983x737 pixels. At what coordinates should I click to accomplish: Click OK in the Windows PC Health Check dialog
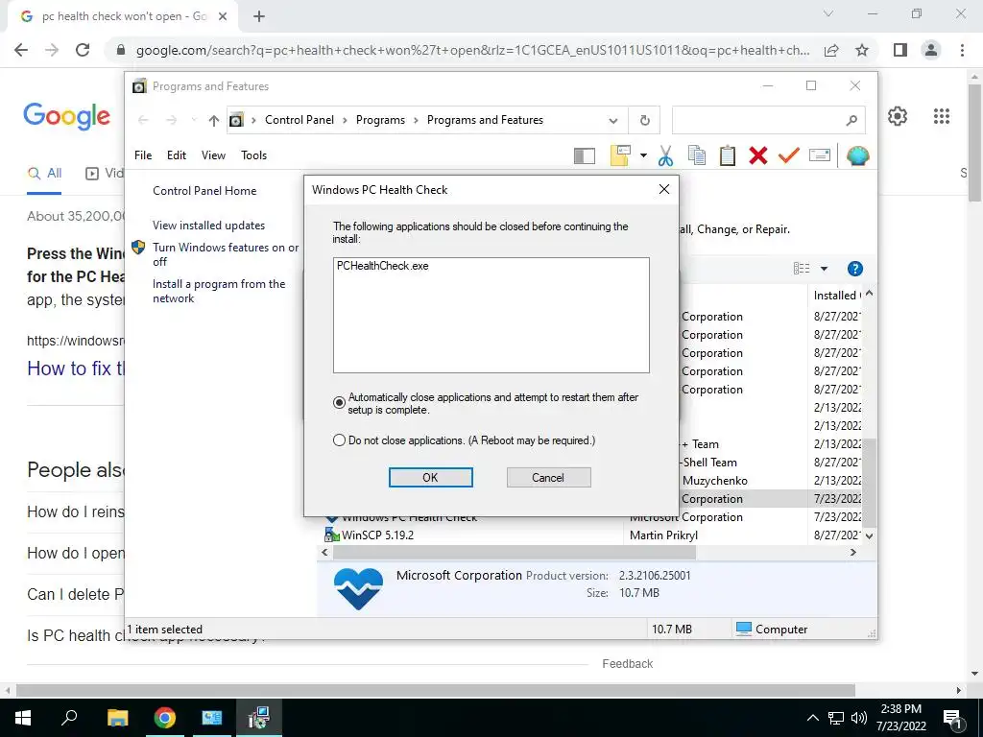point(430,478)
